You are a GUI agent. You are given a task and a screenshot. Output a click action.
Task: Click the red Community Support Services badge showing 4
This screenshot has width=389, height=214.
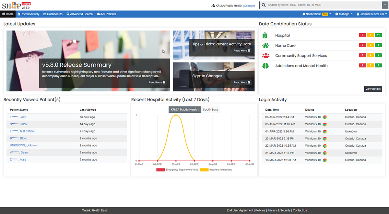[363, 55]
